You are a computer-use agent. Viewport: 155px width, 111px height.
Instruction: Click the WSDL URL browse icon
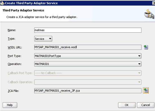(x=146, y=47)
